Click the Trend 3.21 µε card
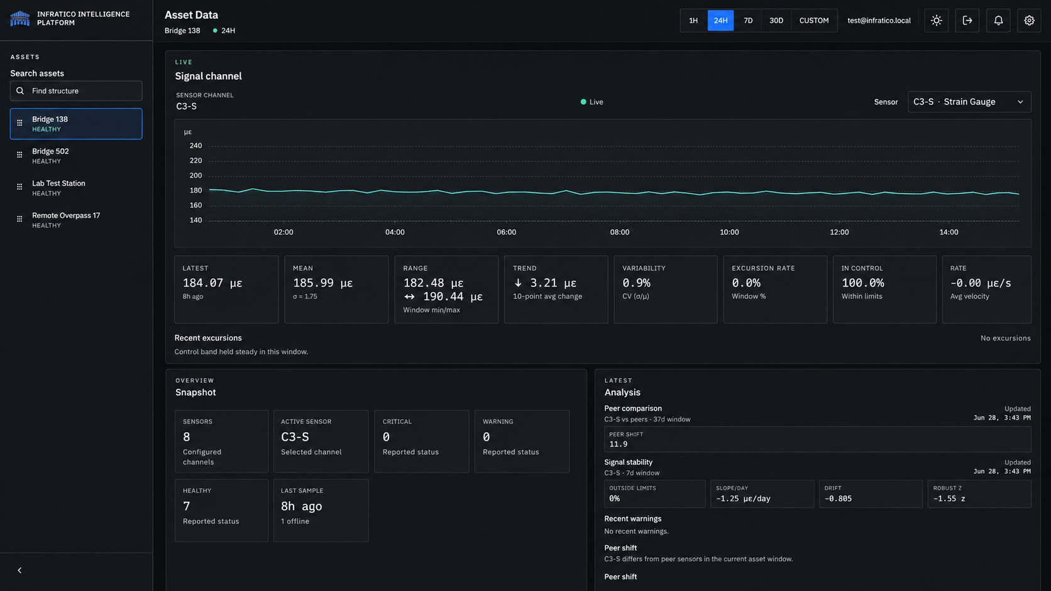1051x591 pixels. coord(556,289)
